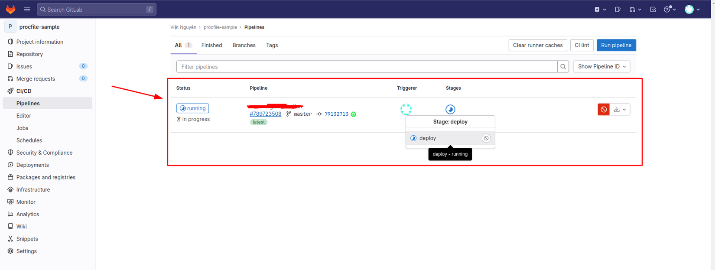
Task: Focus the Search GitLab box
Action: tap(97, 9)
